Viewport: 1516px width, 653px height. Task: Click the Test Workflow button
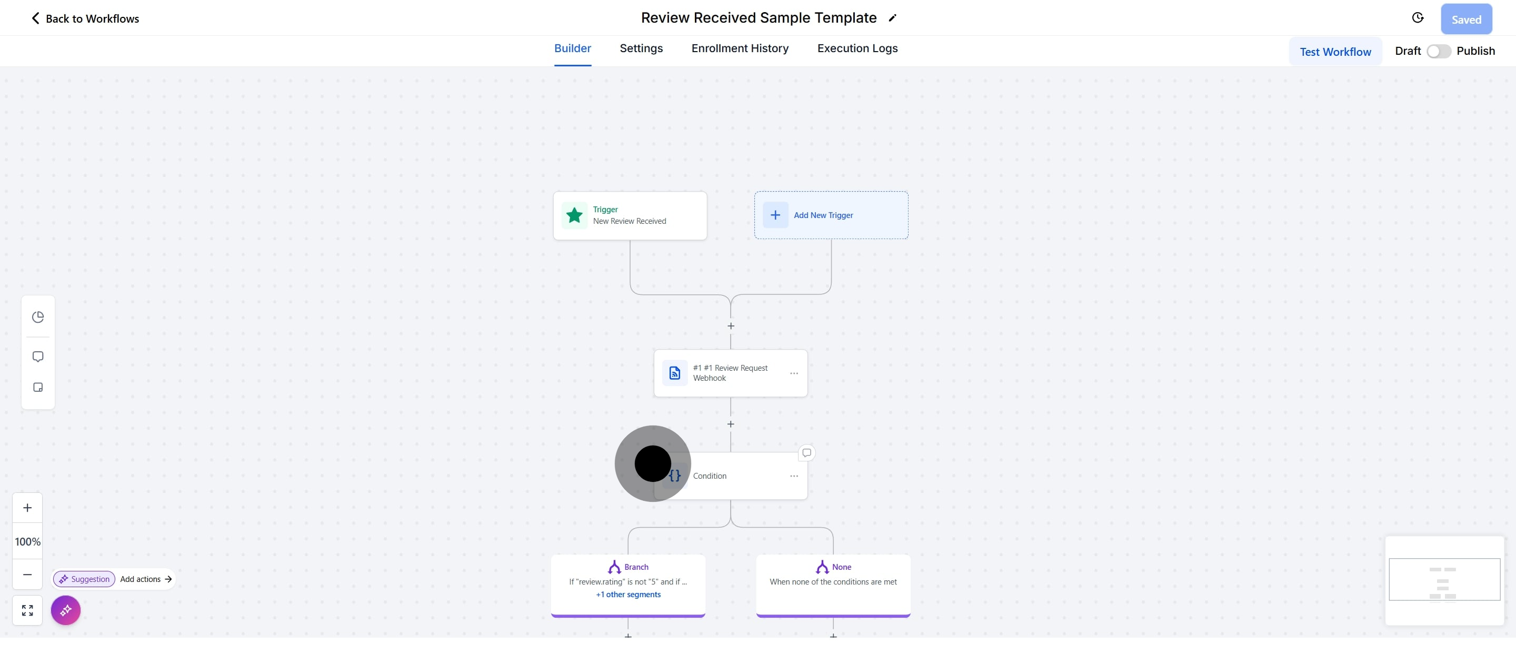[x=1335, y=52]
